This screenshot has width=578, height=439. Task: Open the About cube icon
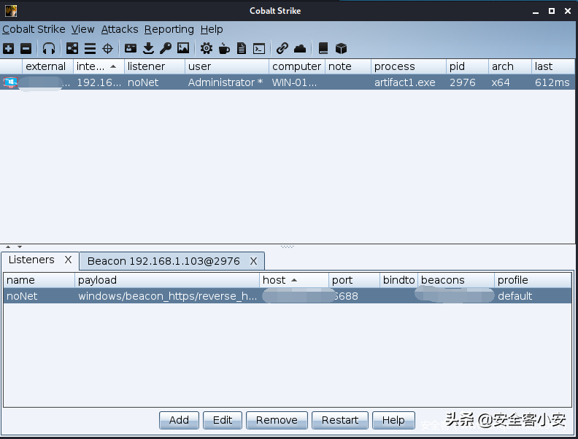click(341, 48)
